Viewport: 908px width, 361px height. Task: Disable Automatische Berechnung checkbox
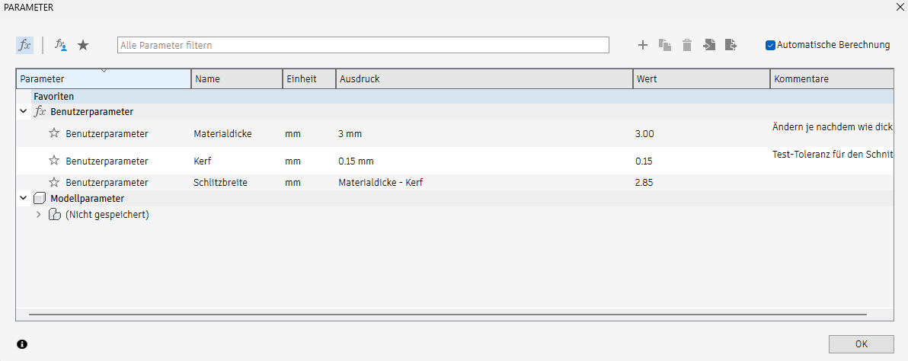tap(770, 45)
